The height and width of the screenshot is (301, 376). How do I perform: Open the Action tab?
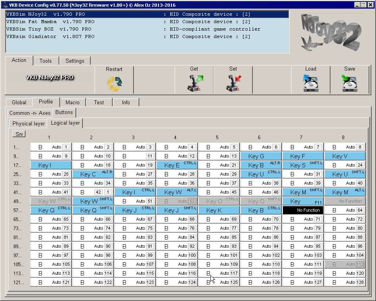tap(19, 60)
